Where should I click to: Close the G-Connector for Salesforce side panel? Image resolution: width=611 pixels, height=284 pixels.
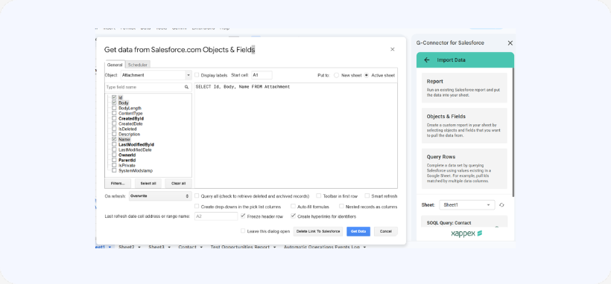pos(510,43)
